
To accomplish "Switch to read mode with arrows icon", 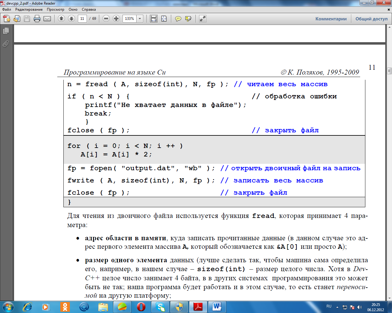I will coord(202,19).
